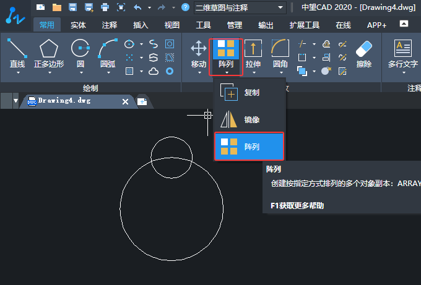
Task: Add a new drawing tab
Action: (142, 101)
